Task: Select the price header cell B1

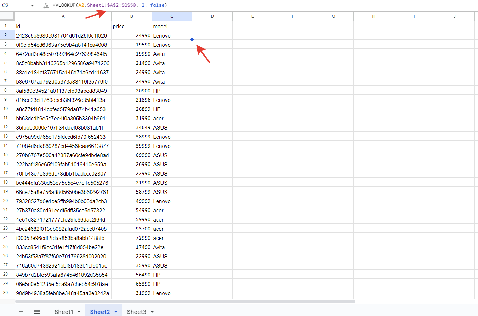Action: (x=131, y=26)
